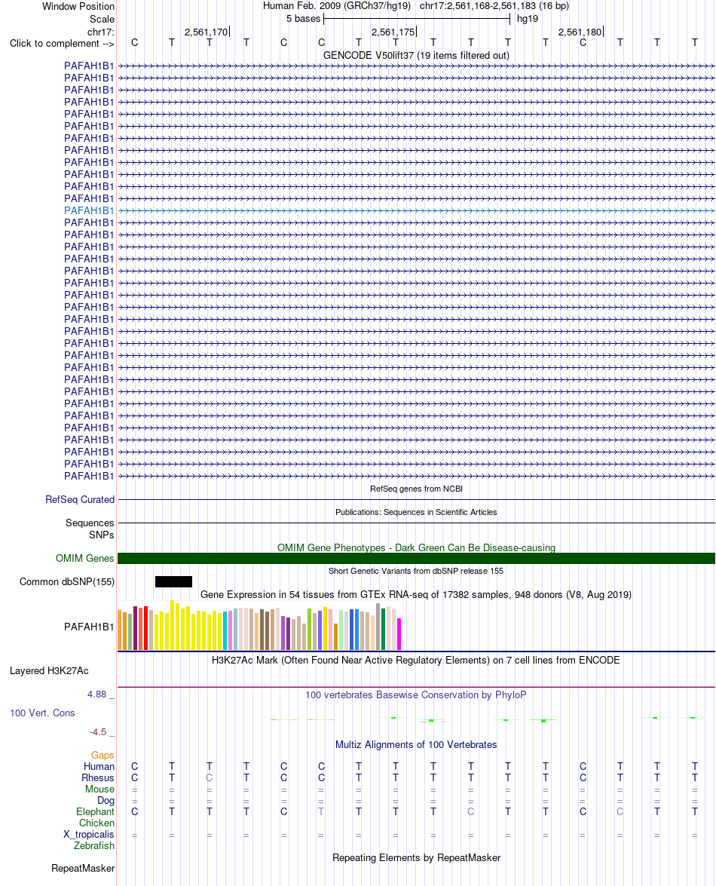Click the orange Gaps row label
716x886 pixels.
(x=103, y=756)
